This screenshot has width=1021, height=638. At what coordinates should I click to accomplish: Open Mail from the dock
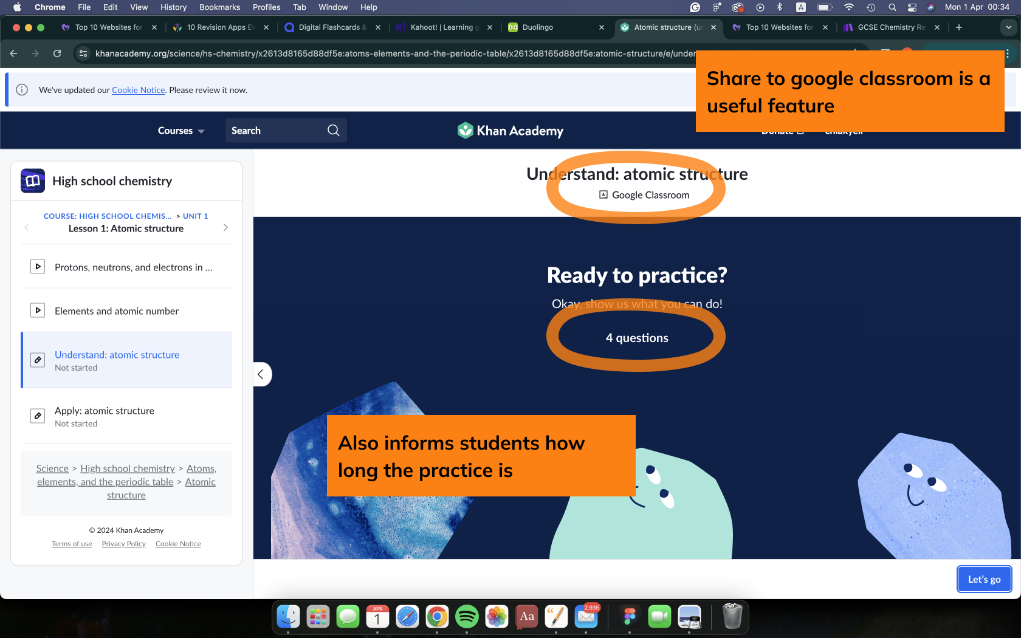click(x=586, y=617)
